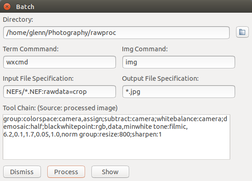Start batch with the Process button
Viewport: 252px width, 181px height.
click(x=66, y=172)
